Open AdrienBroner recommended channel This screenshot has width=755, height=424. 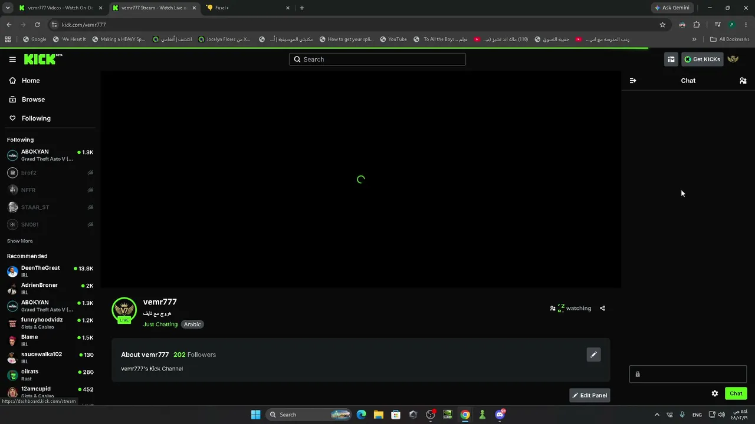50,289
